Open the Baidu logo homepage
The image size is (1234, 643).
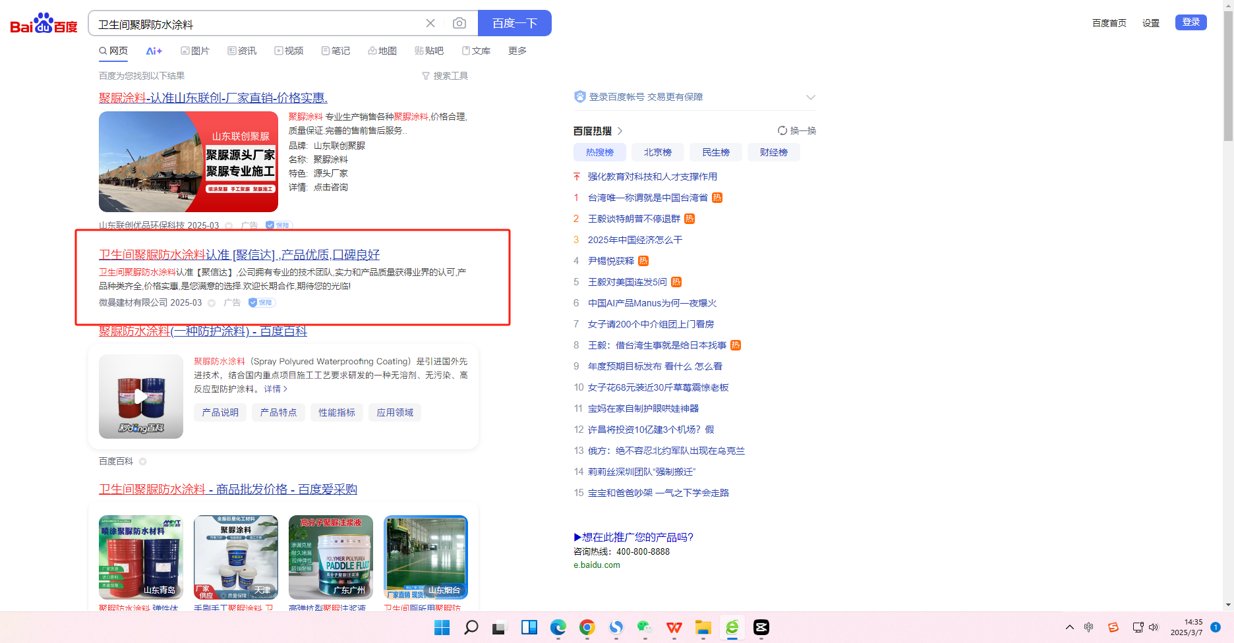click(44, 24)
